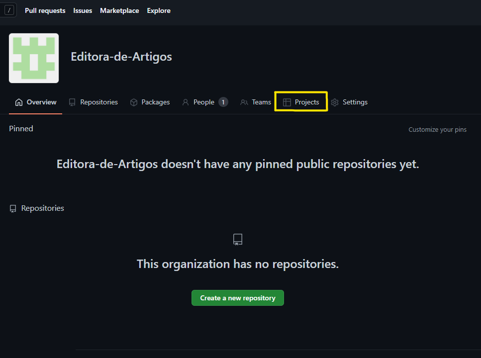Switch to the Teams tab
Image resolution: width=481 pixels, height=358 pixels.
pyautogui.click(x=256, y=102)
